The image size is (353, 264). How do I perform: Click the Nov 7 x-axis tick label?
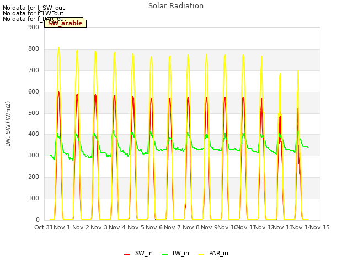173,227
